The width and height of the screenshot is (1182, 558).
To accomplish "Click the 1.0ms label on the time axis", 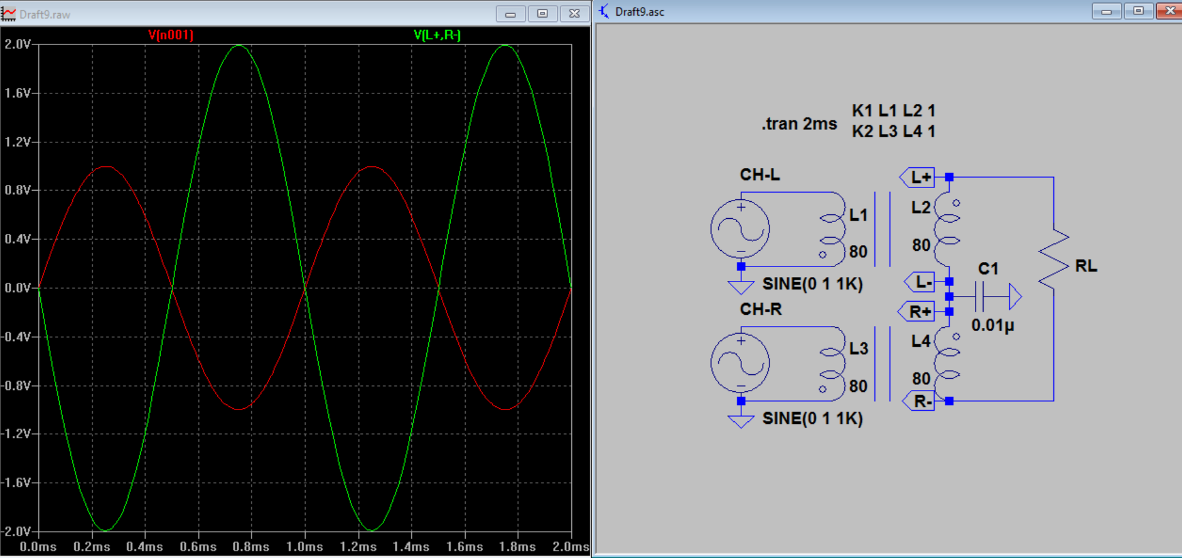I will (304, 547).
